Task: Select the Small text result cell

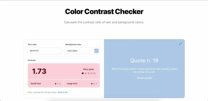Action: pyautogui.click(x=46, y=84)
